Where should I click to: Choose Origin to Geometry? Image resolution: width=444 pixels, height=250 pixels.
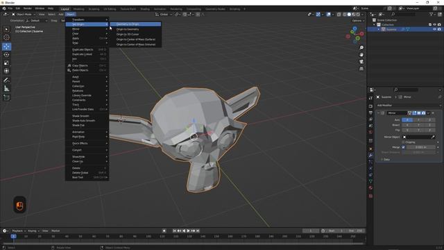click(135, 29)
